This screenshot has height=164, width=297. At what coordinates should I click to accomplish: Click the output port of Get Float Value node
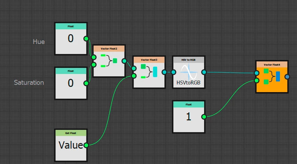pos(86,145)
